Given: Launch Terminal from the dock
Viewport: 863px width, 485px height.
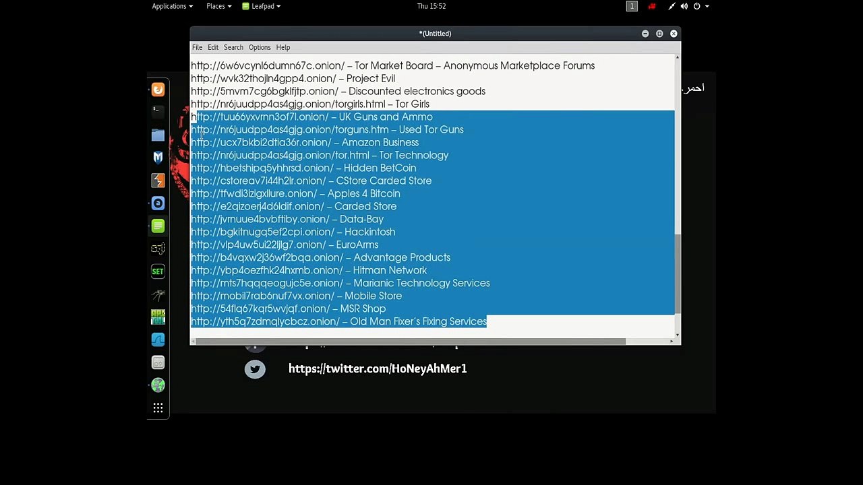Looking at the screenshot, I should pyautogui.click(x=158, y=112).
